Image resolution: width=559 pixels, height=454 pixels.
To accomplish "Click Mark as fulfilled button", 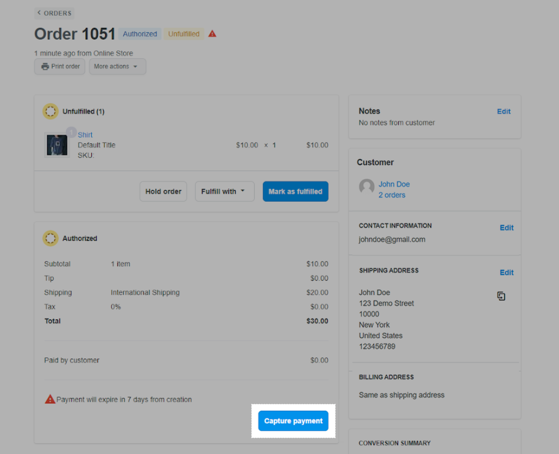I will pyautogui.click(x=295, y=191).
